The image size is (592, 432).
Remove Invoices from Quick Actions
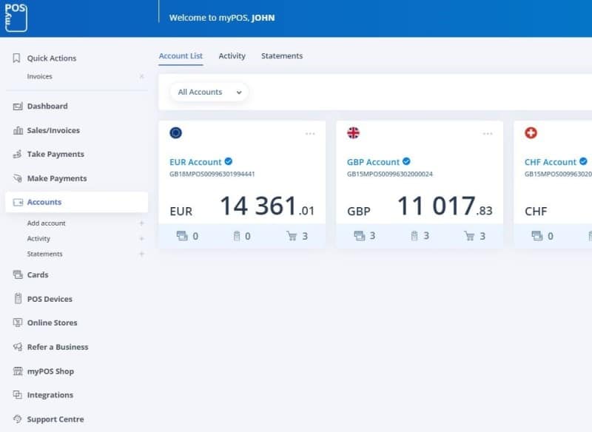(141, 77)
